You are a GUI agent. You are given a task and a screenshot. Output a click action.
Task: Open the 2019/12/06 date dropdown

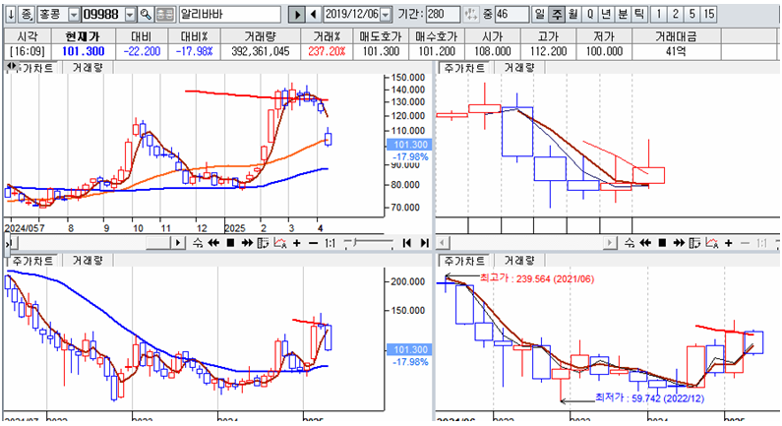pos(386,15)
